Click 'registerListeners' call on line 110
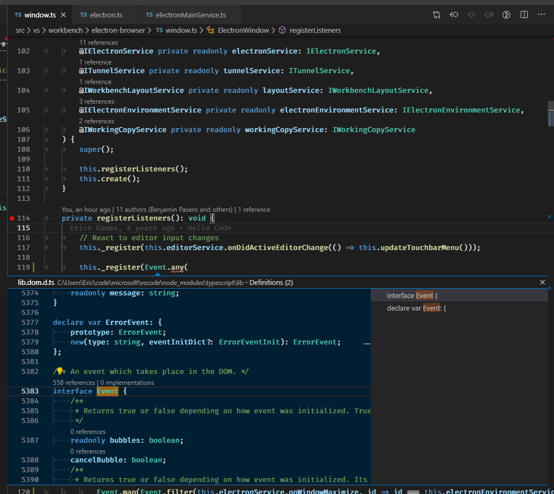Viewport: 554px width, 494px height. pos(138,169)
